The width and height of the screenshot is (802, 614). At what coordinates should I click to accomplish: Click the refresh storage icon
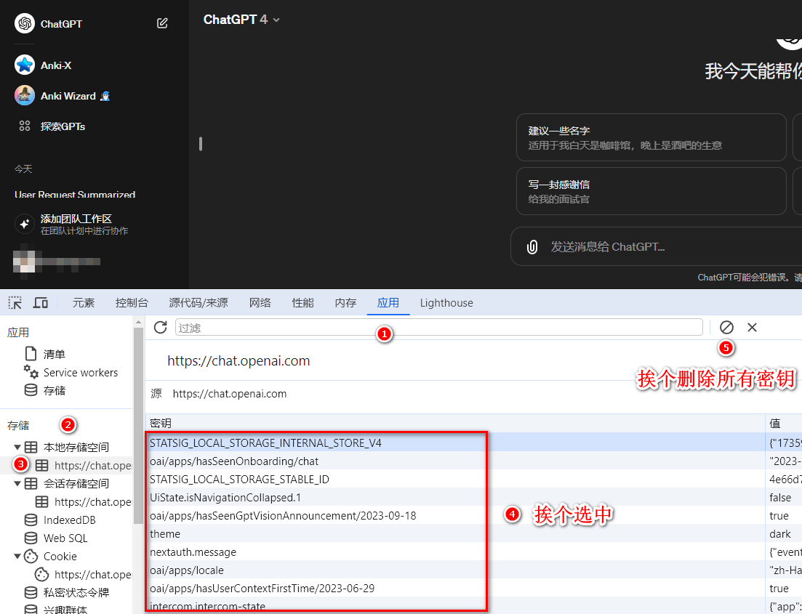tap(160, 327)
